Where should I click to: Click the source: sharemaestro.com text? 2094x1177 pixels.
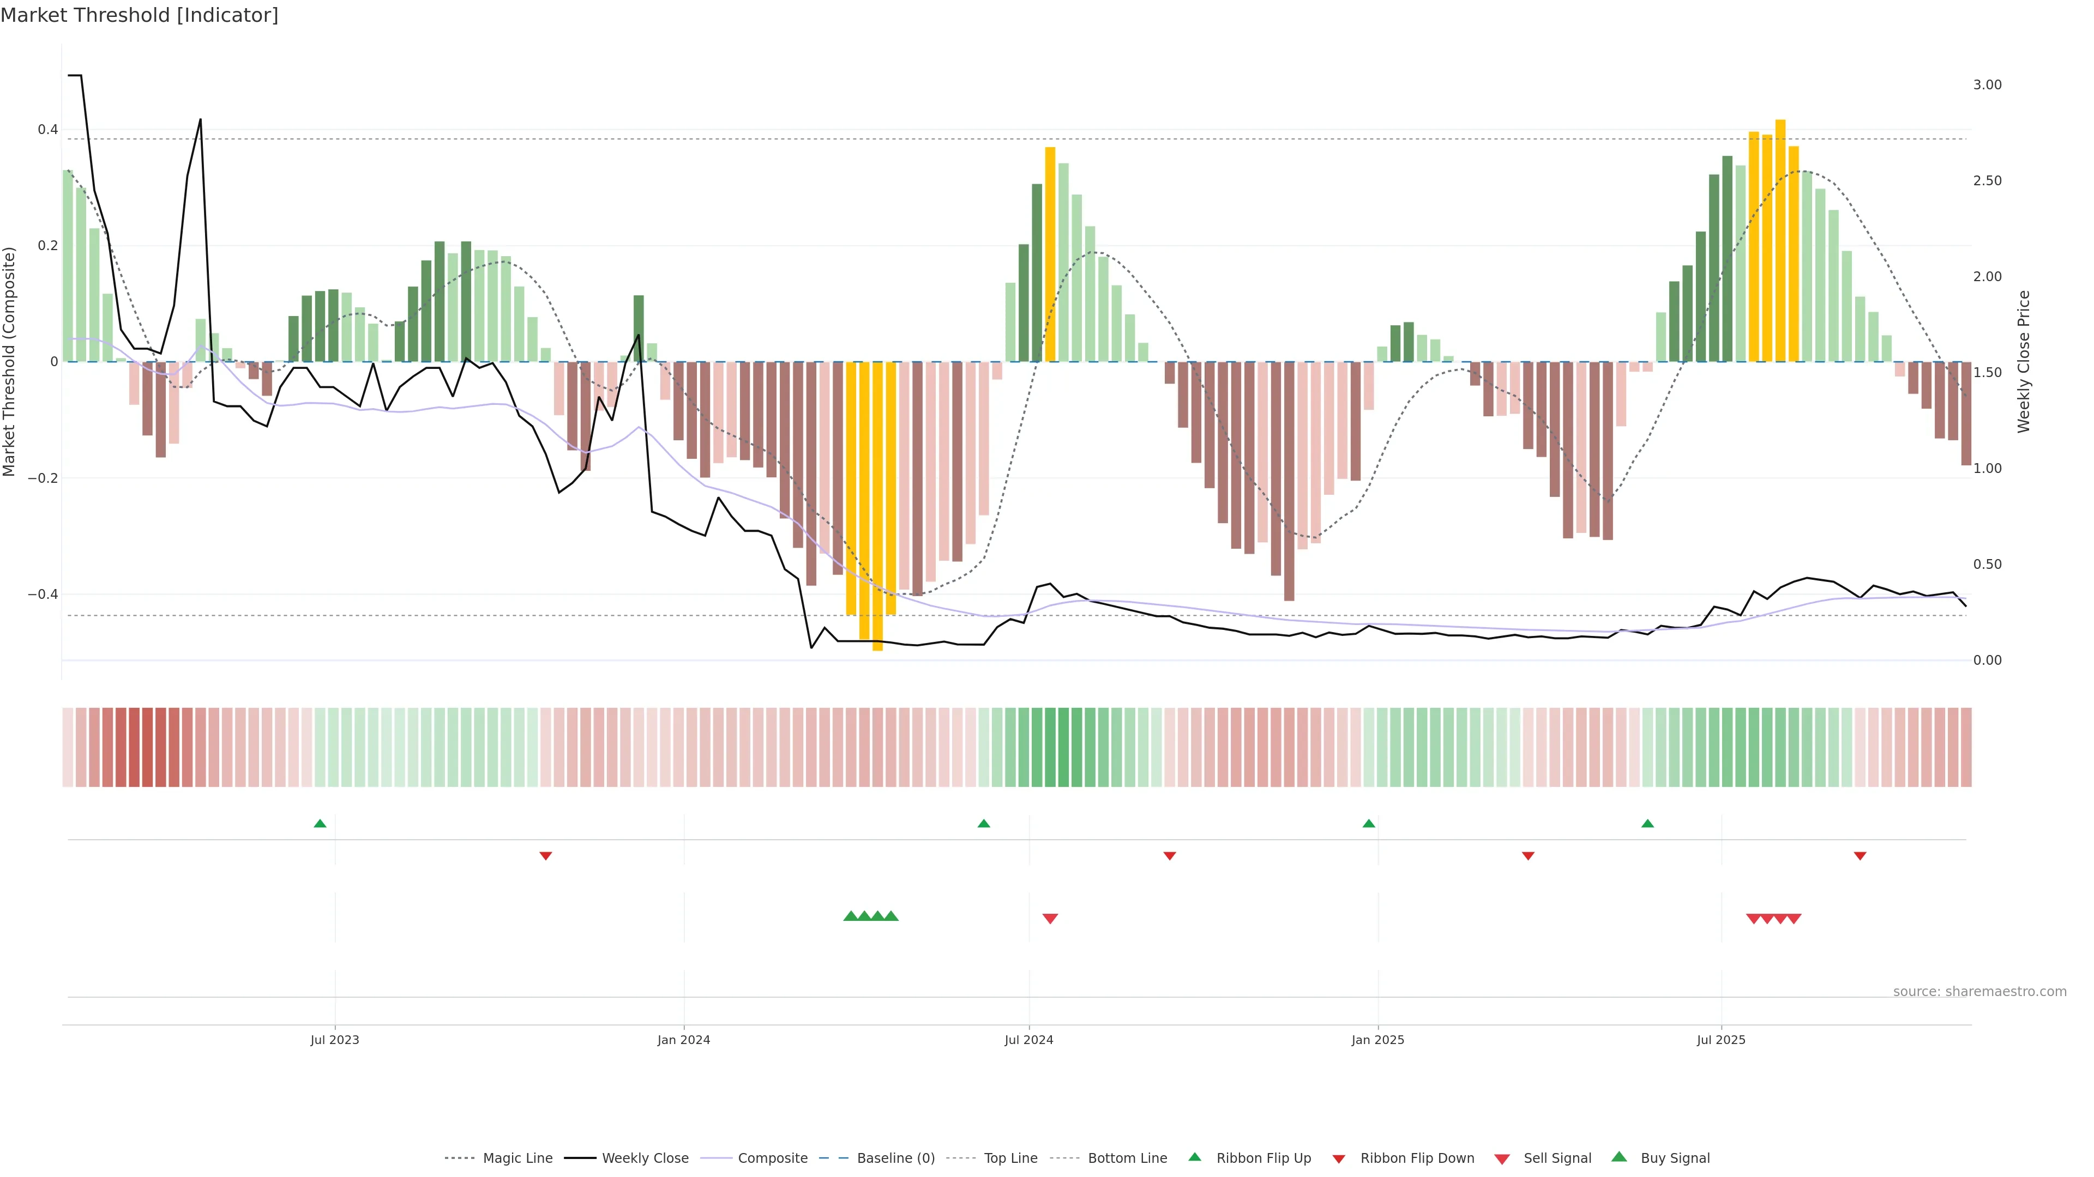(x=1979, y=992)
